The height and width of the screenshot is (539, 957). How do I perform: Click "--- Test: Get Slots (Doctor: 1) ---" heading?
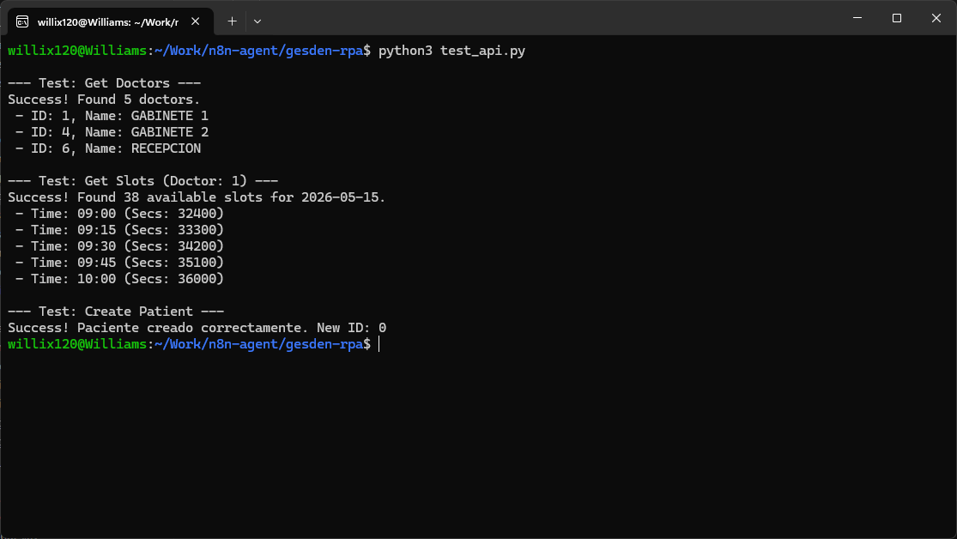point(142,181)
